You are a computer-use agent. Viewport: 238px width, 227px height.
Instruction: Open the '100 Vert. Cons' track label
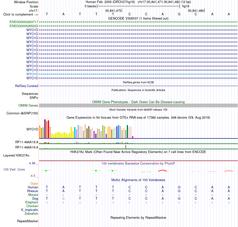coord(14,169)
